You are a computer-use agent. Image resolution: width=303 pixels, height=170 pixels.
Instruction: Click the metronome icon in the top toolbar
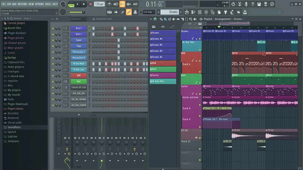pos(109,4)
